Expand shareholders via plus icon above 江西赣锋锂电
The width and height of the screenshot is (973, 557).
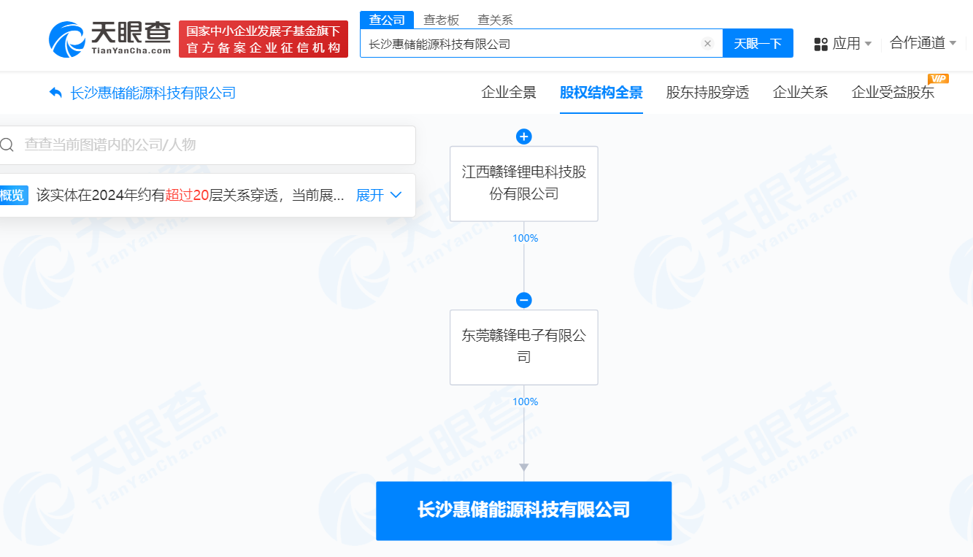tap(523, 136)
